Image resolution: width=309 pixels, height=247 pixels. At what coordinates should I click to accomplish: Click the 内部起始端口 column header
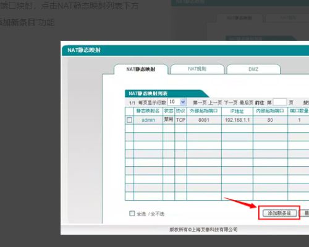(270, 111)
